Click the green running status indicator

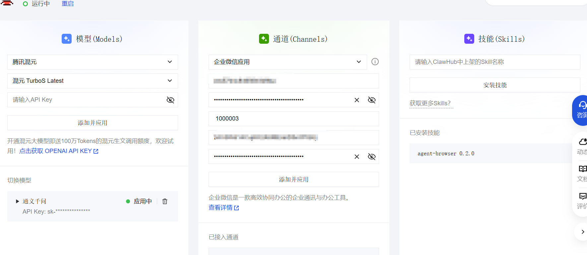(x=25, y=4)
